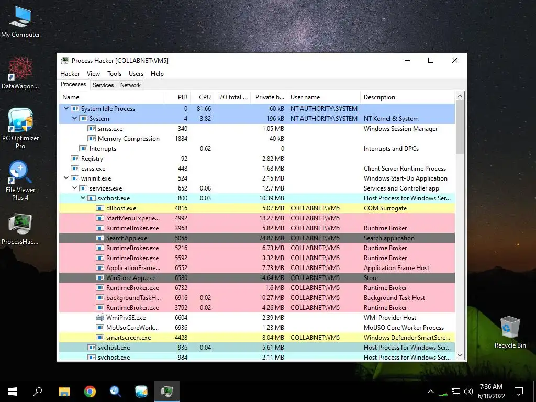Open File Viewer Plus 4 shortcut
The width and height of the screenshot is (536, 402).
click(20, 180)
